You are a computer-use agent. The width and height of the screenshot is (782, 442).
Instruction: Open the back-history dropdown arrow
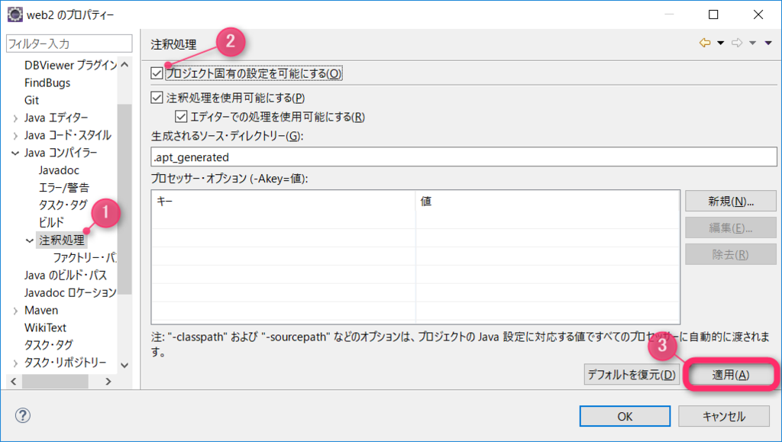click(x=720, y=44)
